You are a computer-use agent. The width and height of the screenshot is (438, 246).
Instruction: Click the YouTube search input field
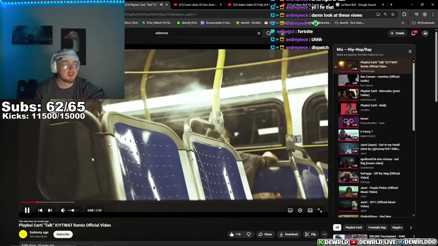coord(205,33)
